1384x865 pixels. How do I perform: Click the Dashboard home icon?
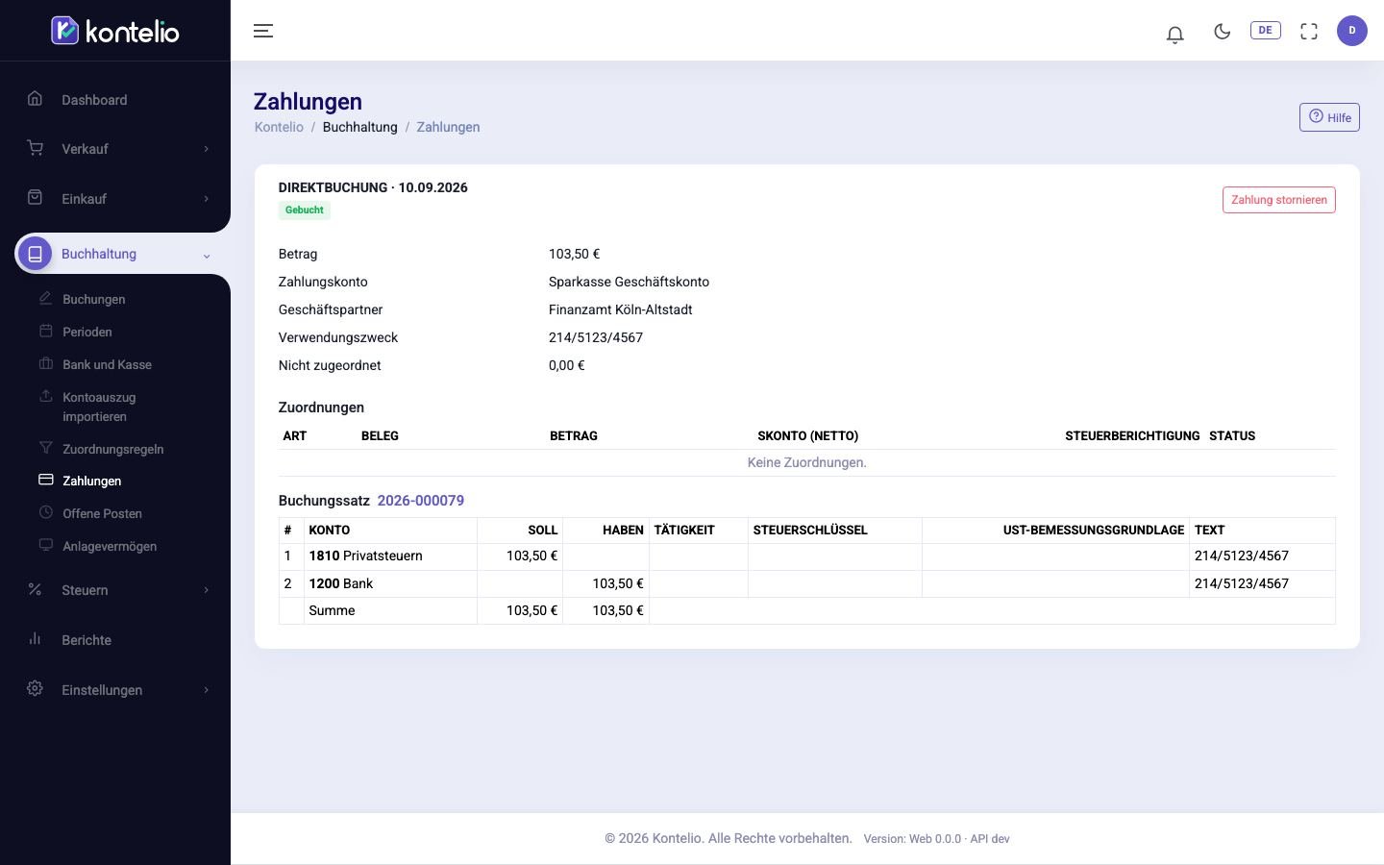coord(36,98)
